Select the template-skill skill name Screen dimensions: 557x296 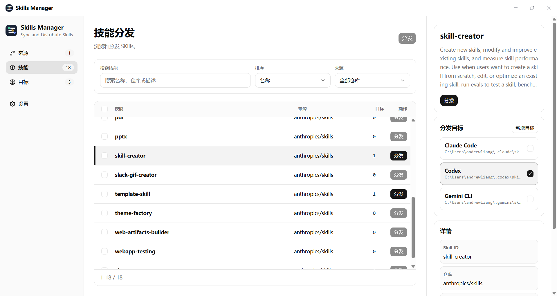[x=132, y=194]
